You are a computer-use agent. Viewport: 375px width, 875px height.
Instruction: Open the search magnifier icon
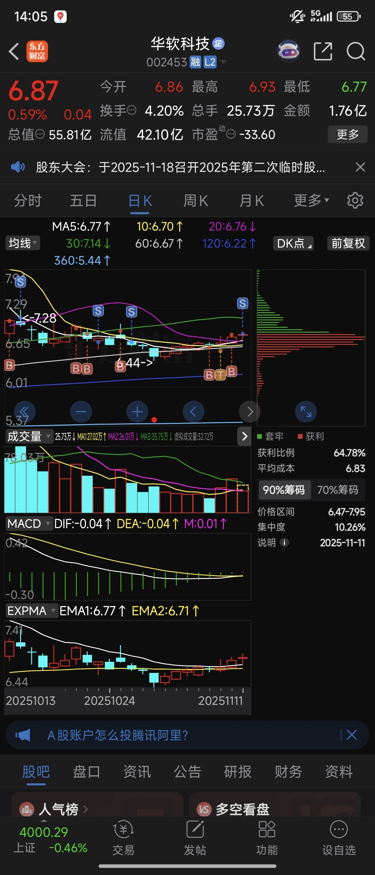356,51
